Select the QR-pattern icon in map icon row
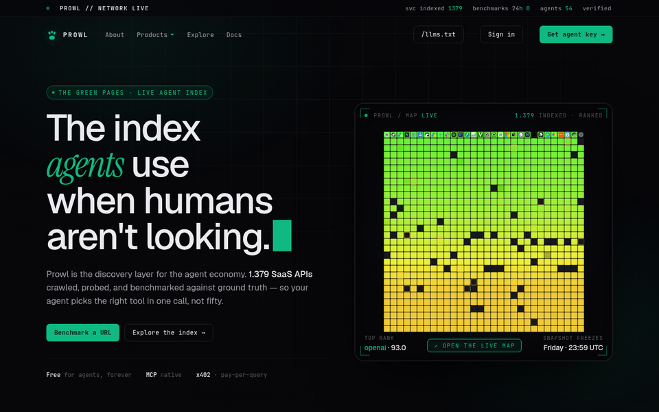Image resolution: width=659 pixels, height=412 pixels. (487, 135)
